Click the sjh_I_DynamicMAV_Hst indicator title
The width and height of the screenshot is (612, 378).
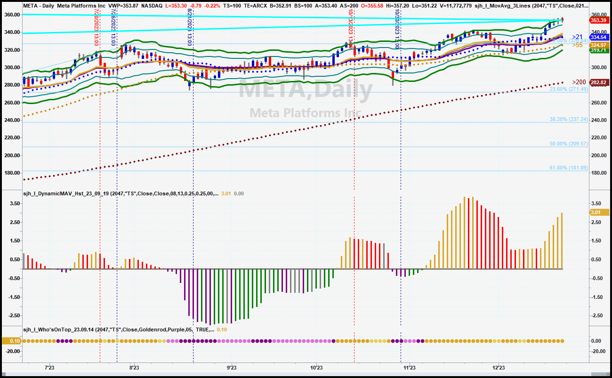[x=121, y=193]
